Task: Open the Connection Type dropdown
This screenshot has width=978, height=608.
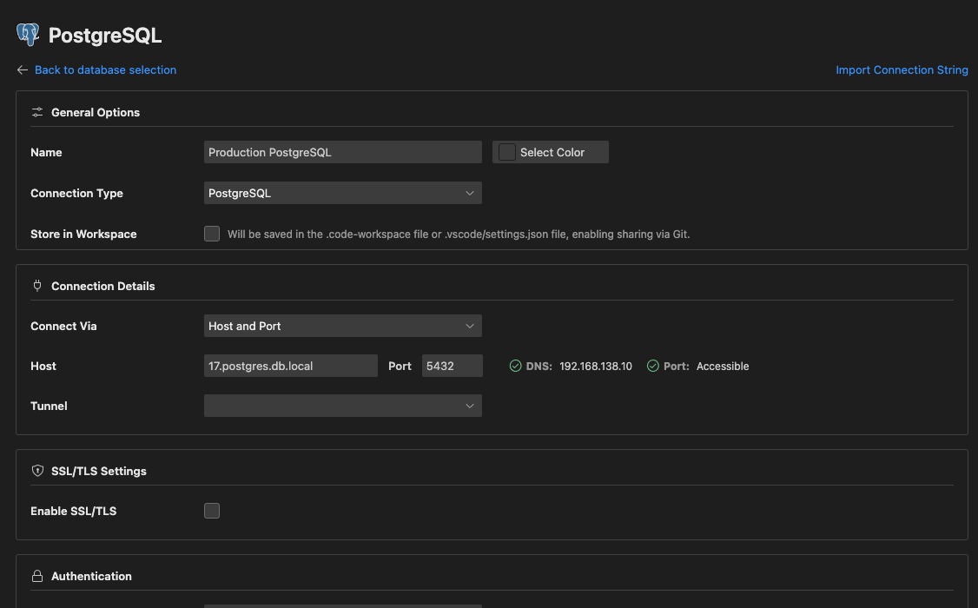Action: tap(342, 193)
